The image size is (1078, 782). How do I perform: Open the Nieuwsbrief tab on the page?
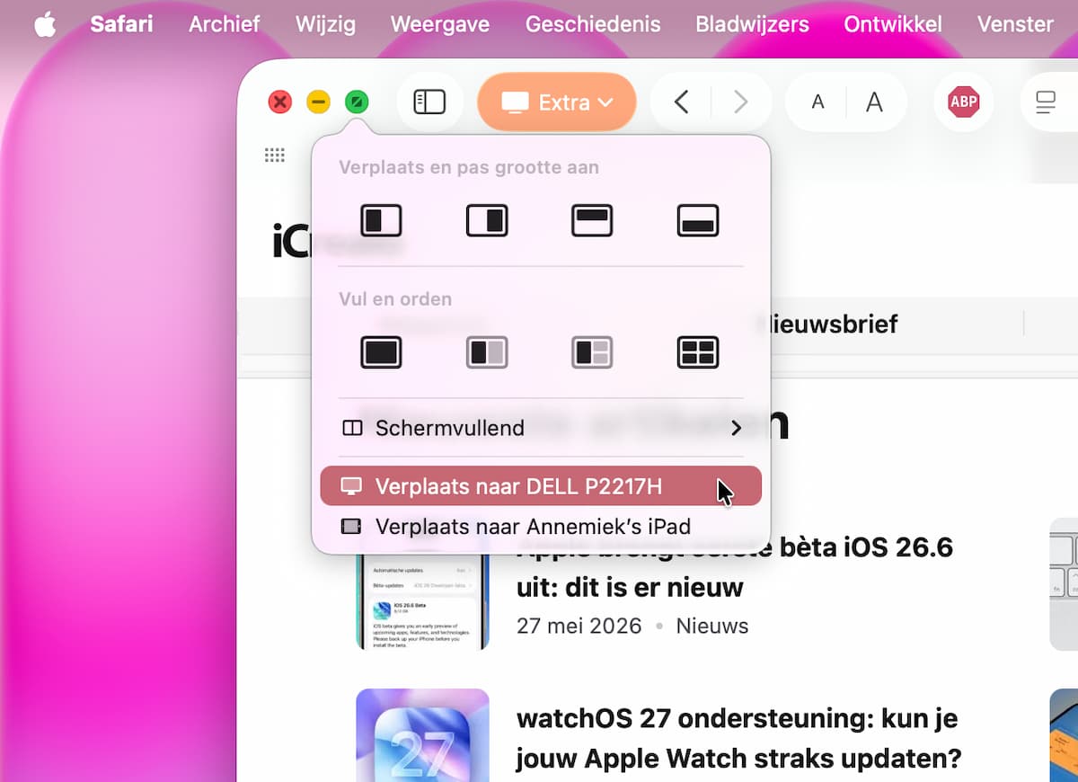(x=828, y=324)
